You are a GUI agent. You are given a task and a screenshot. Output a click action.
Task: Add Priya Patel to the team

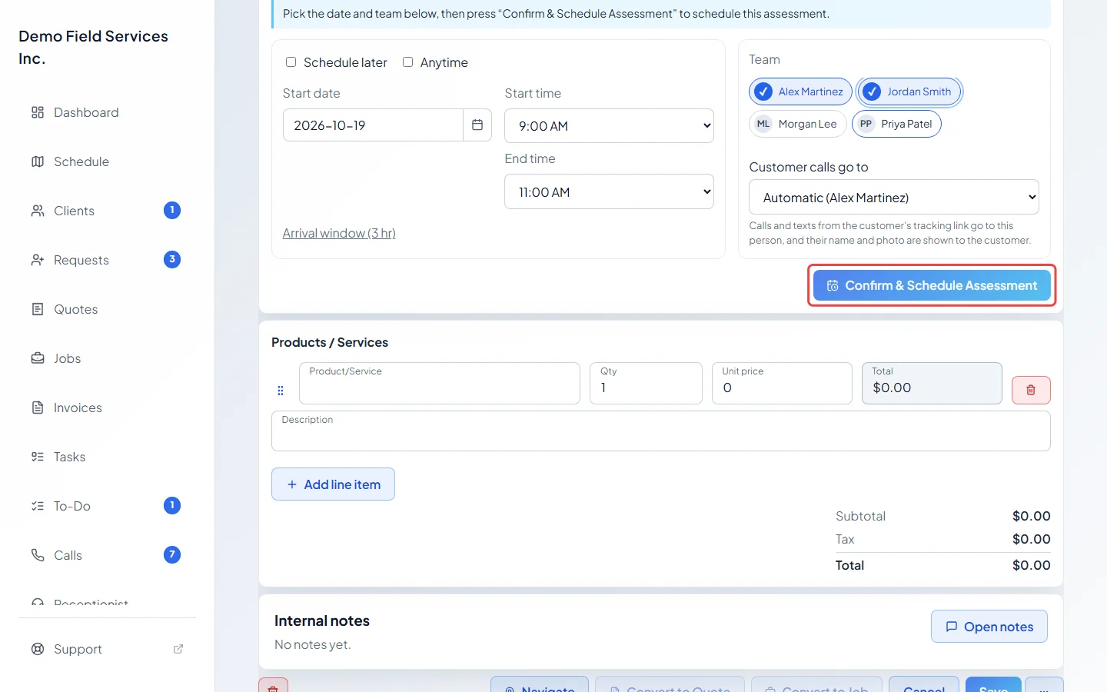click(896, 124)
